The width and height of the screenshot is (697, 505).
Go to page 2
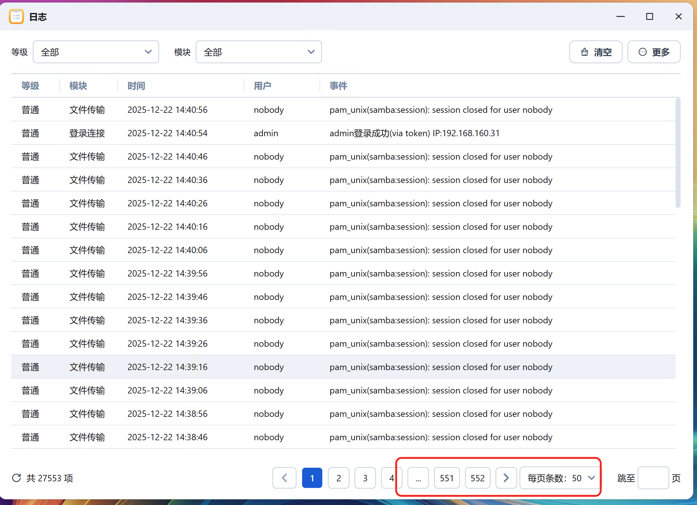pos(338,478)
